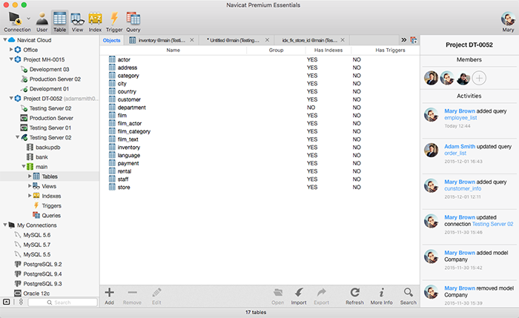Select the Table toolbar icon

point(59,21)
